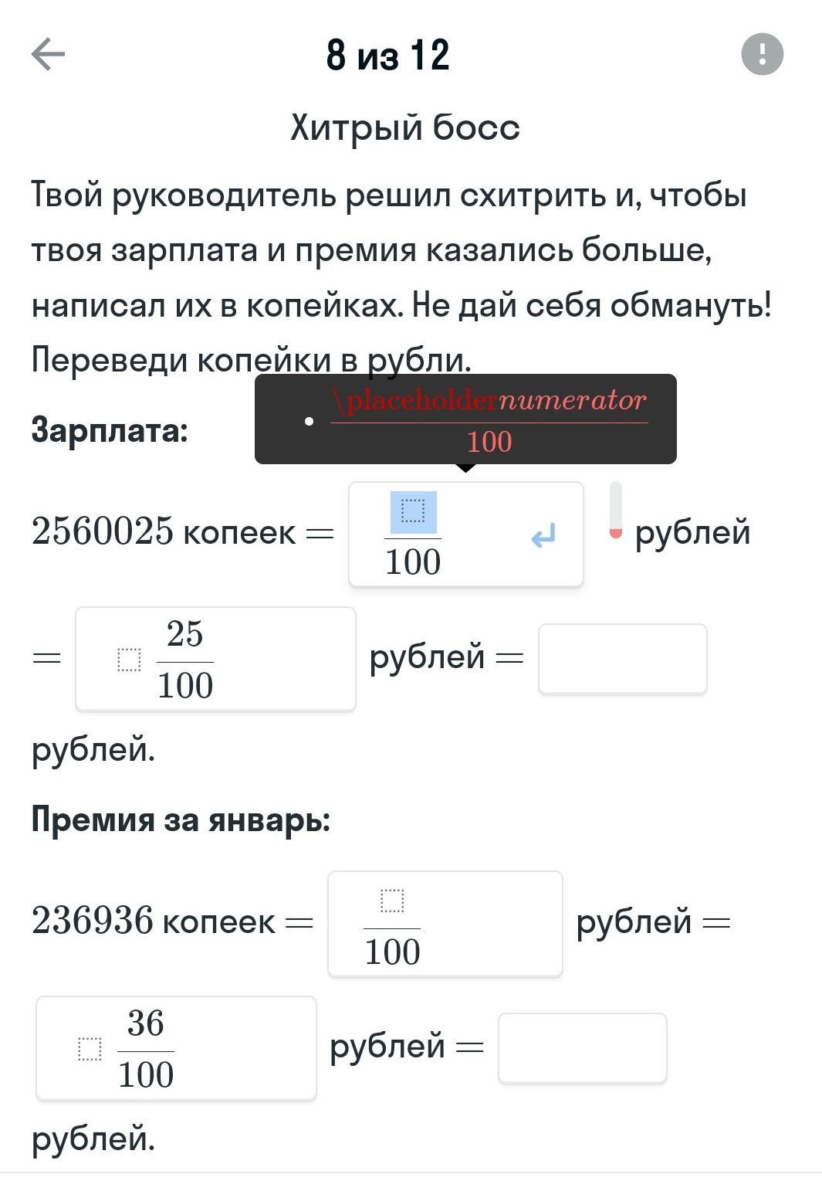
Task: Click the dashed whole-number box before 25/100
Action: tap(129, 659)
